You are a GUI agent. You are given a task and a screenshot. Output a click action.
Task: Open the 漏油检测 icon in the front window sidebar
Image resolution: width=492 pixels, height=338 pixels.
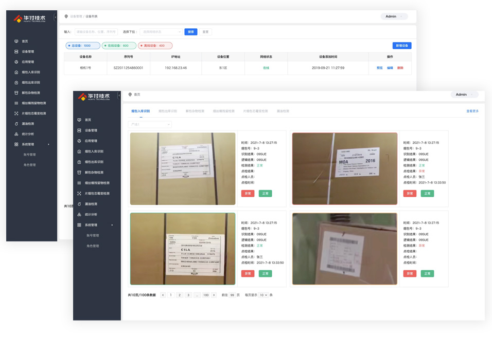pyautogui.click(x=79, y=204)
